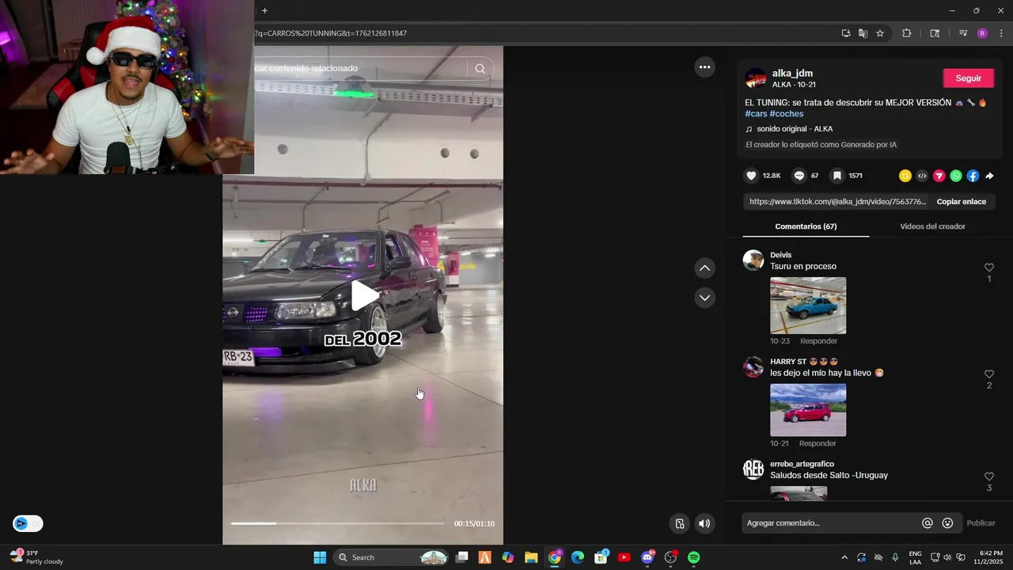Insert mention with the @ icon
Image resolution: width=1013 pixels, height=570 pixels.
[x=928, y=523]
